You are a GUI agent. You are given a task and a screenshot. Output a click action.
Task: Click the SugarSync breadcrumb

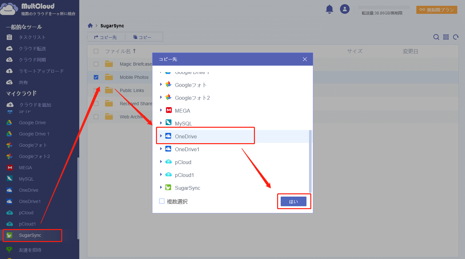pos(112,26)
